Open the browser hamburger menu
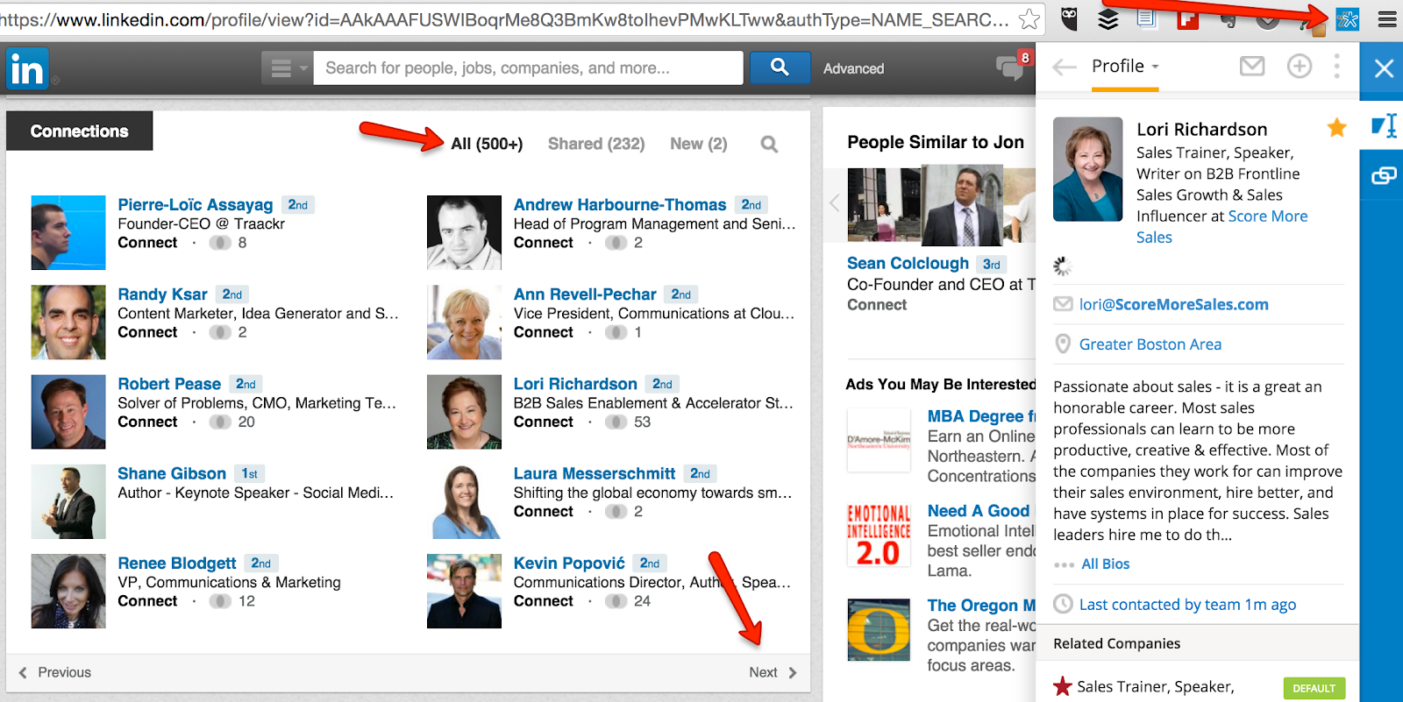The image size is (1403, 702). (1387, 18)
